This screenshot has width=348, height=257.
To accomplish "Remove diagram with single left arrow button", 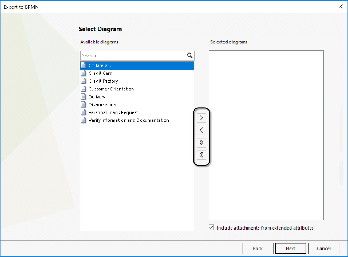I will 201,130.
